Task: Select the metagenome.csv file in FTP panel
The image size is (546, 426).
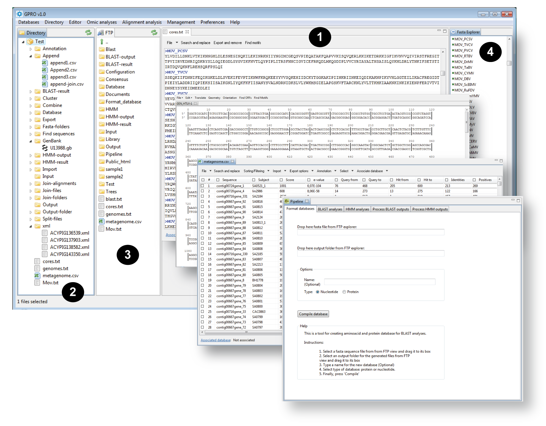Action: pos(123,222)
